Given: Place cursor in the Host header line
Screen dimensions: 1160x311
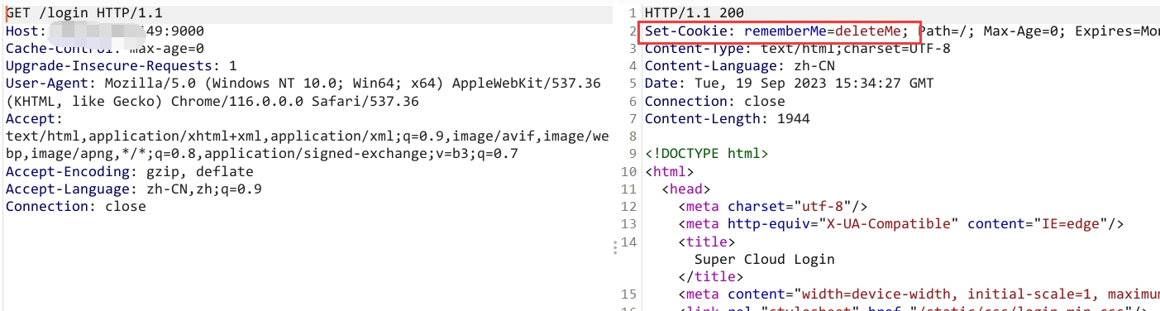Looking at the screenshot, I should (105, 31).
